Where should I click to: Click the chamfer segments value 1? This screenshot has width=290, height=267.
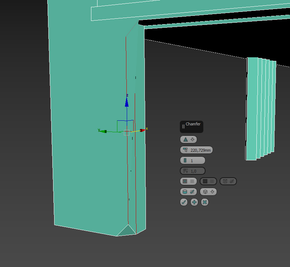click(x=192, y=161)
